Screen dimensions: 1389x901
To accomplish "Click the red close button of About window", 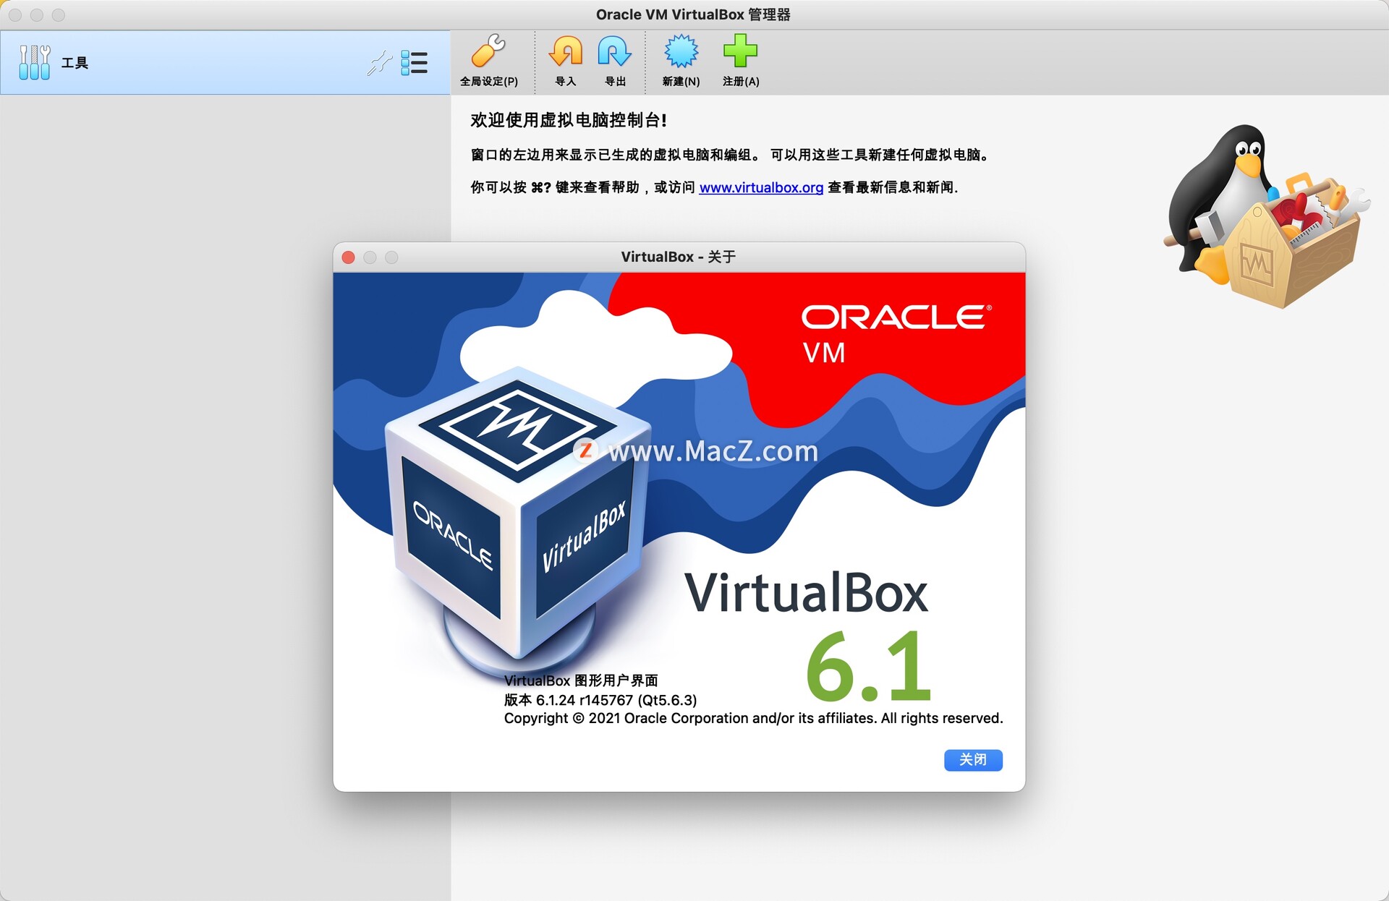I will (x=348, y=257).
